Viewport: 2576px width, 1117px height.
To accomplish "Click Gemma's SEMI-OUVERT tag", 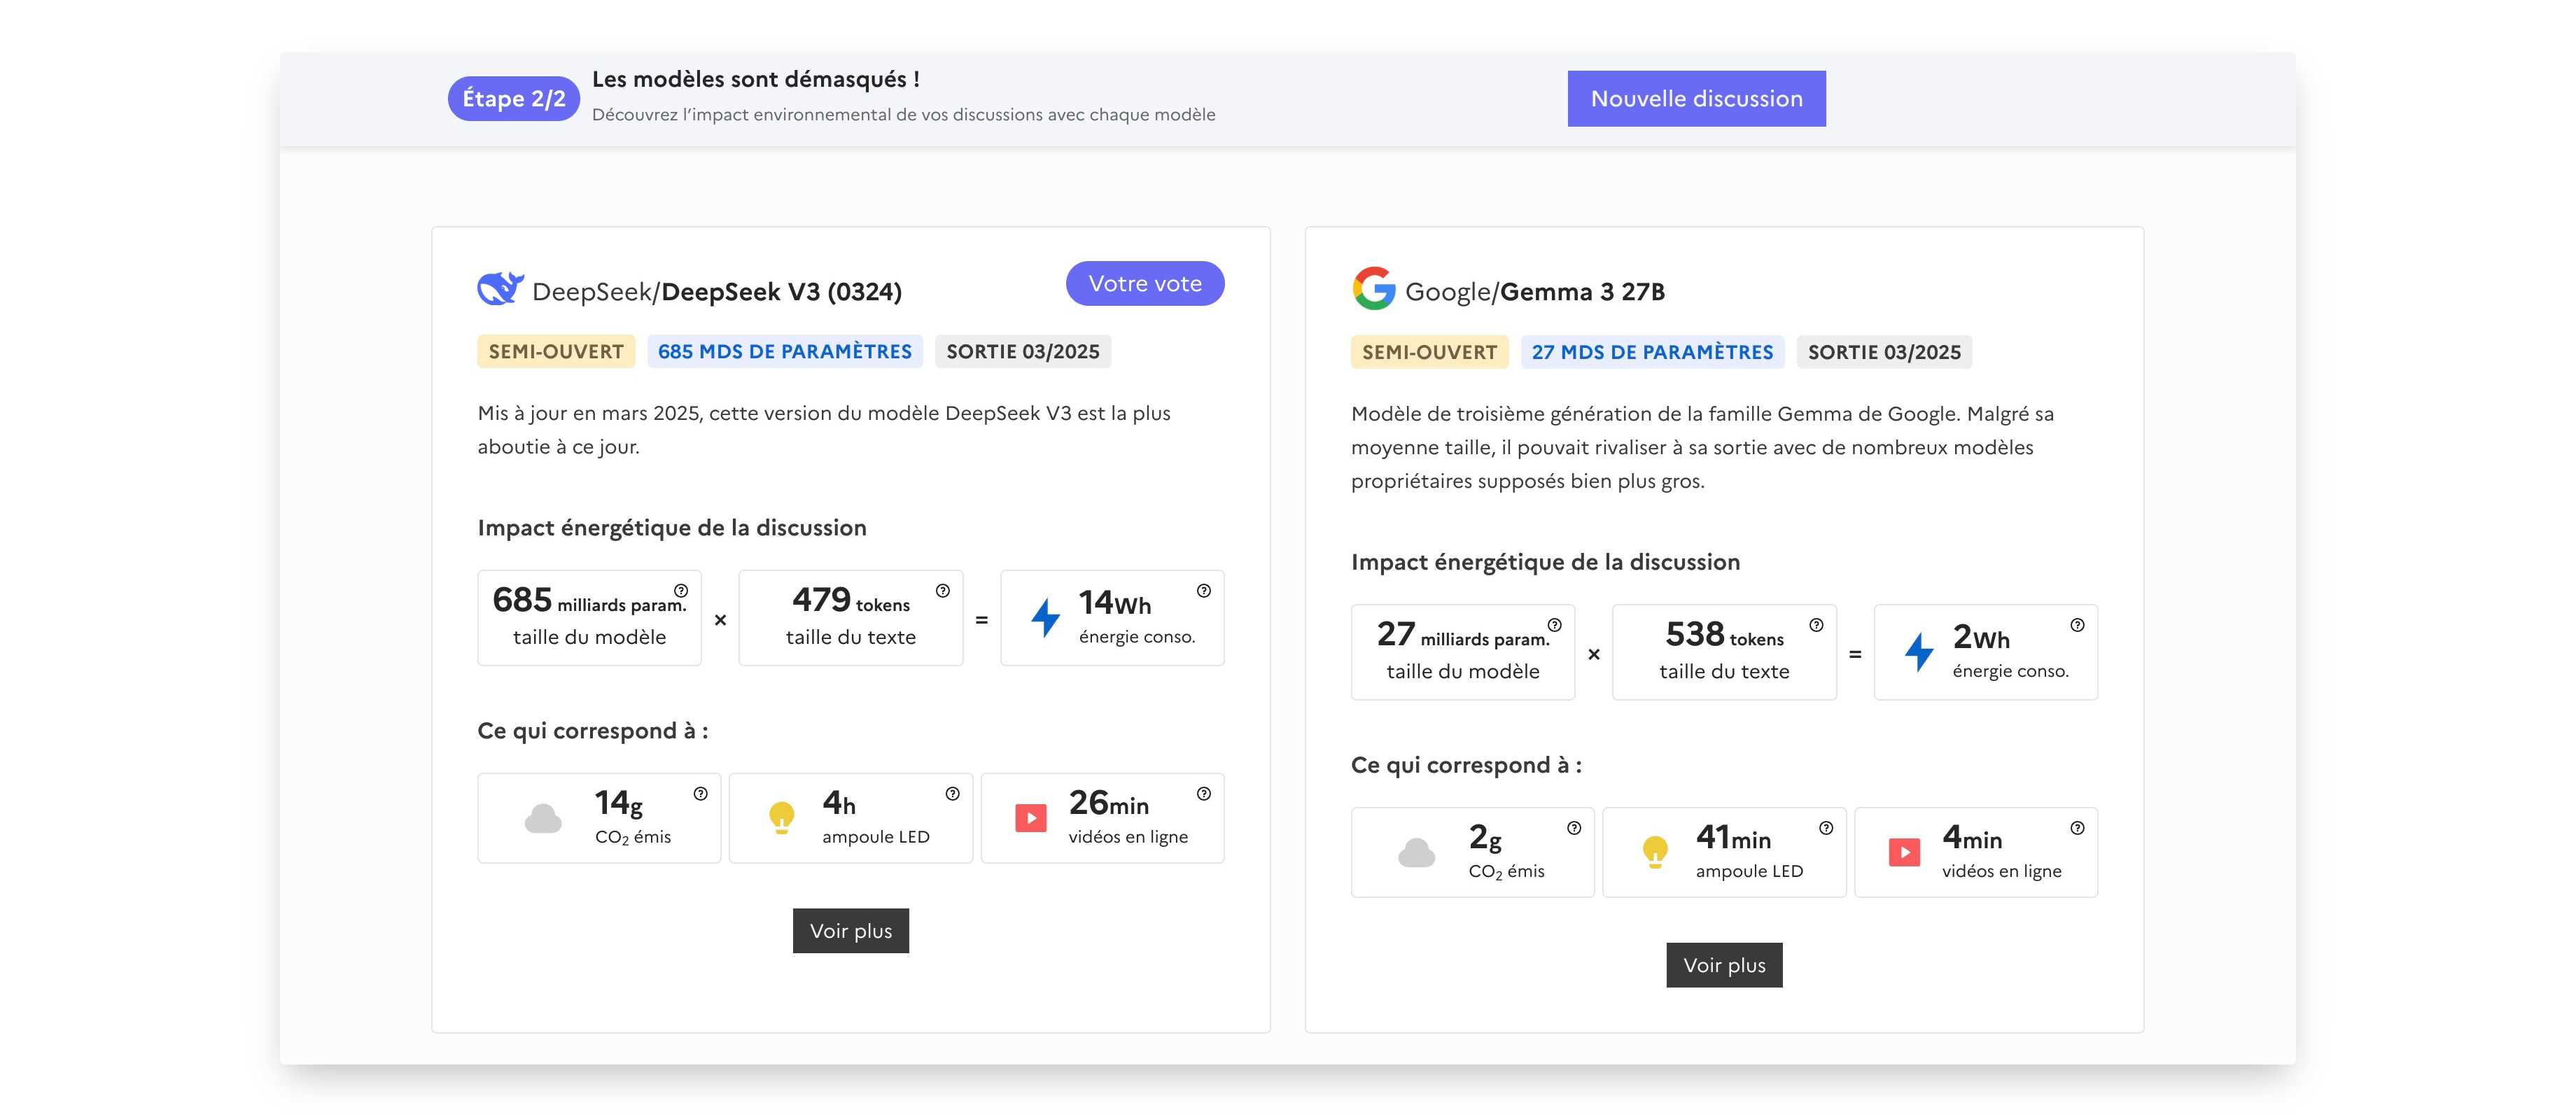I will tap(1429, 352).
